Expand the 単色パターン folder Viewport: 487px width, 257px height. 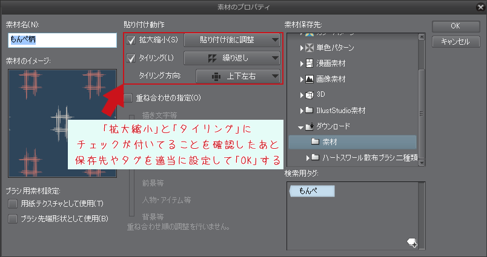pyautogui.click(x=302, y=48)
